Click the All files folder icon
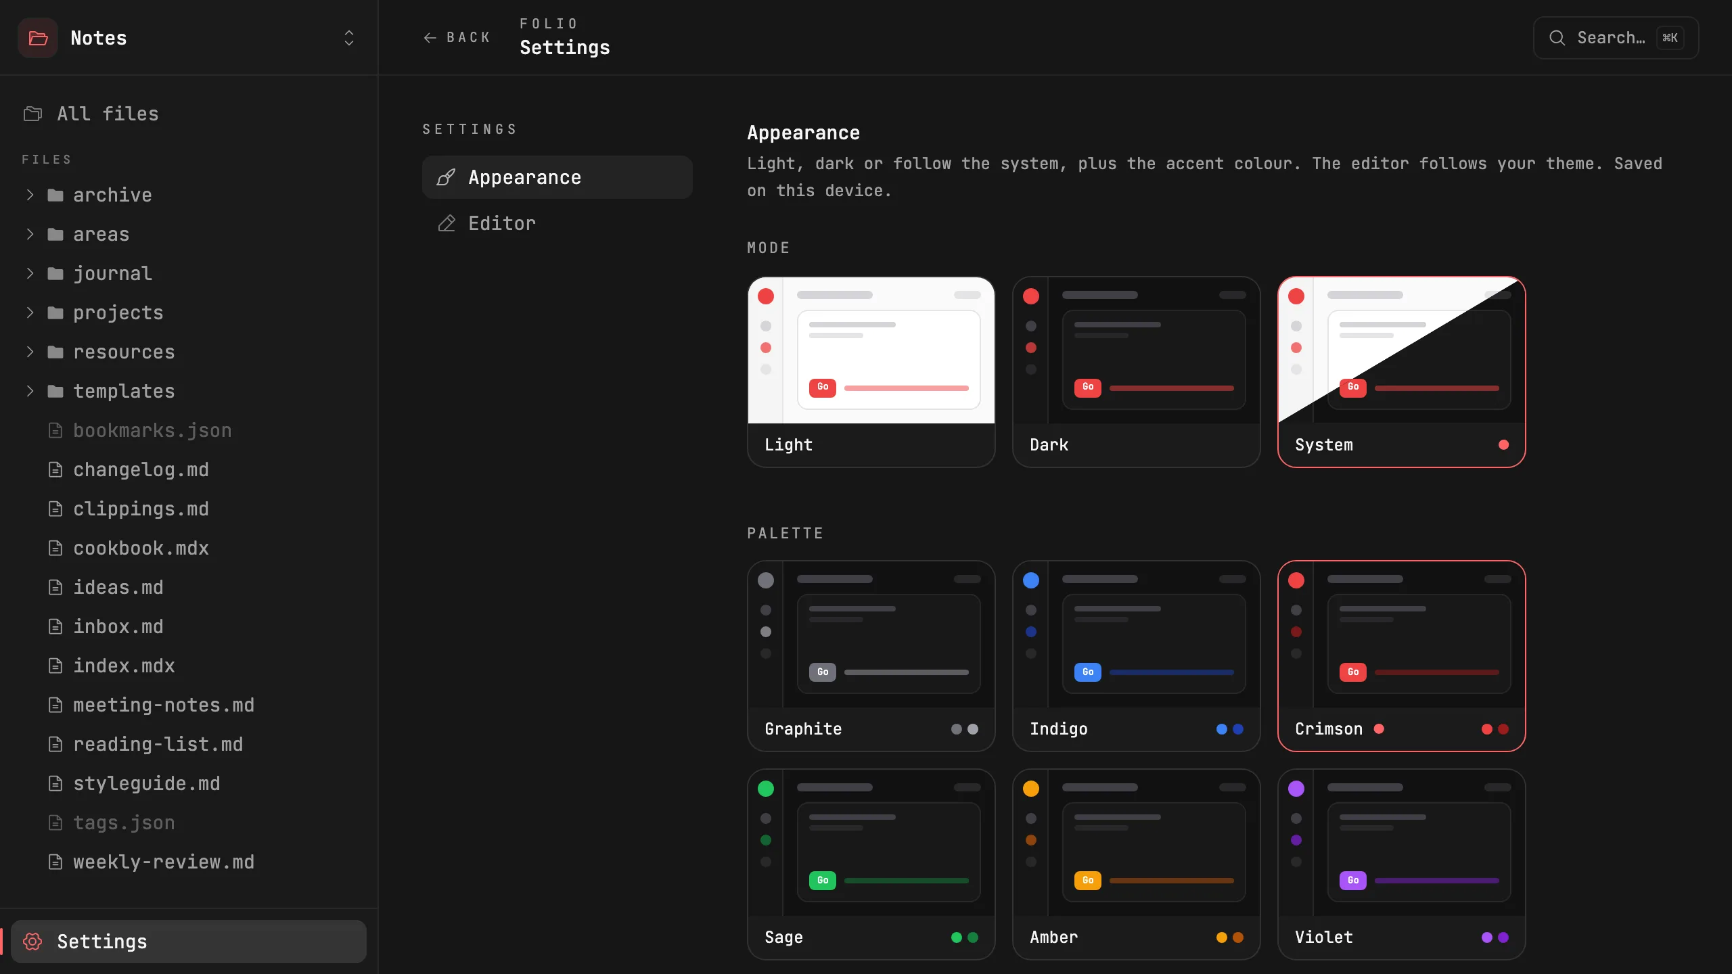Screen dimensions: 1732x974 (x=32, y=114)
